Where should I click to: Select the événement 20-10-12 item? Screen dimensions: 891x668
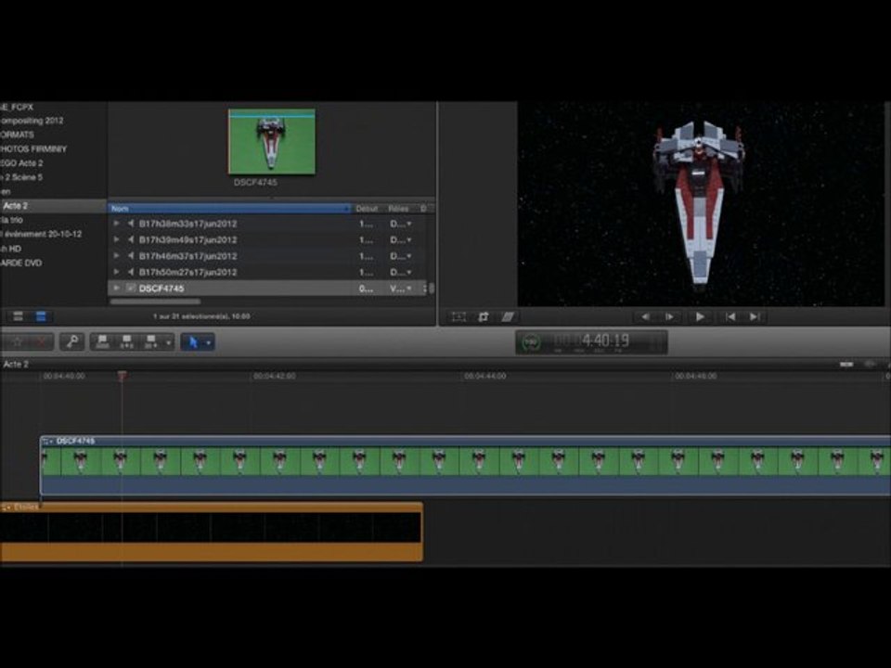42,234
